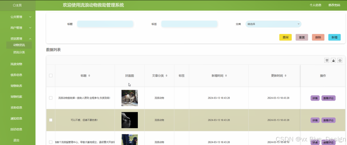
Task: Toggle the select-all header checkbox
Action: point(51,76)
